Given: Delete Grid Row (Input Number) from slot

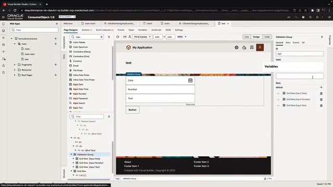Looking at the screenshot, I should (x=321, y=99).
